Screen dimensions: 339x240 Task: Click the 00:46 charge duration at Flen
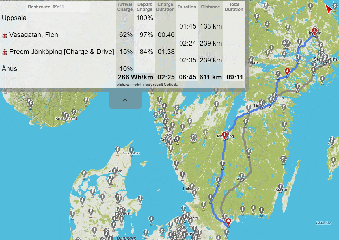166,35
